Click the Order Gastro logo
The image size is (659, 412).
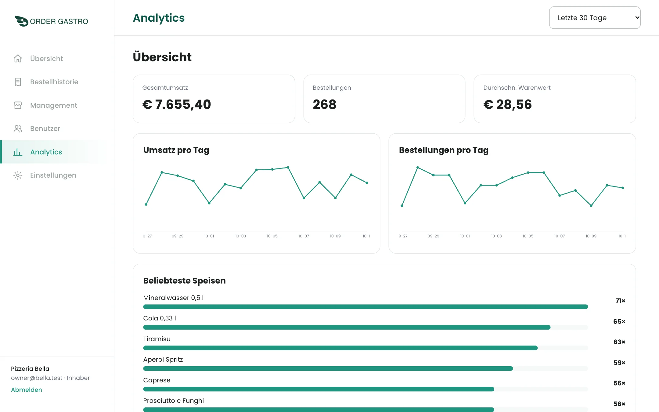coord(51,21)
